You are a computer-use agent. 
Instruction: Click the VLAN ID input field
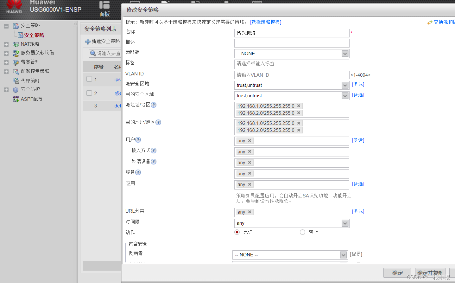click(292, 75)
